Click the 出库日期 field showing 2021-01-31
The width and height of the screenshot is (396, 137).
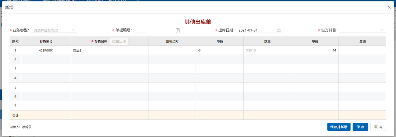pyautogui.click(x=256, y=30)
